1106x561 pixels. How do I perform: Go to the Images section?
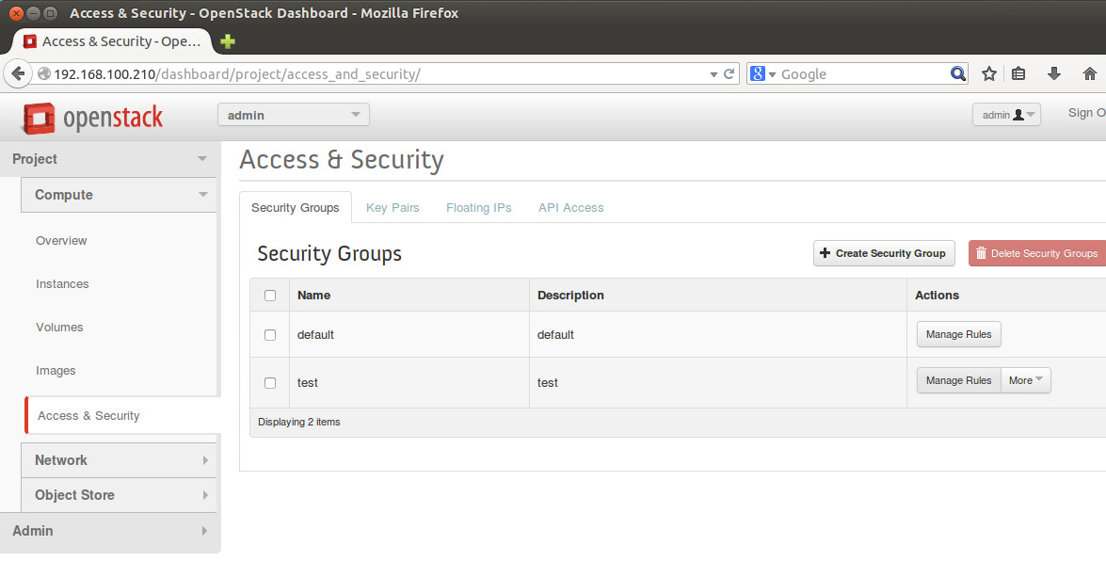56,370
